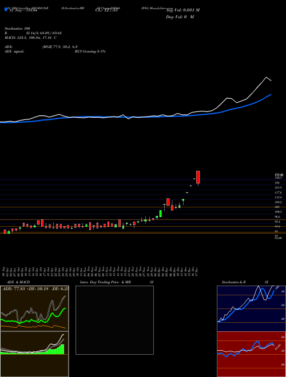Click the '(MGR) 77.9, 50.2, 6.3' ADX values
This screenshot has height=377, width=286.
[59, 47]
